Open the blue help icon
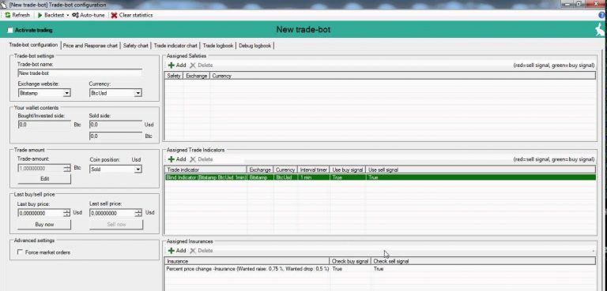 [602, 15]
